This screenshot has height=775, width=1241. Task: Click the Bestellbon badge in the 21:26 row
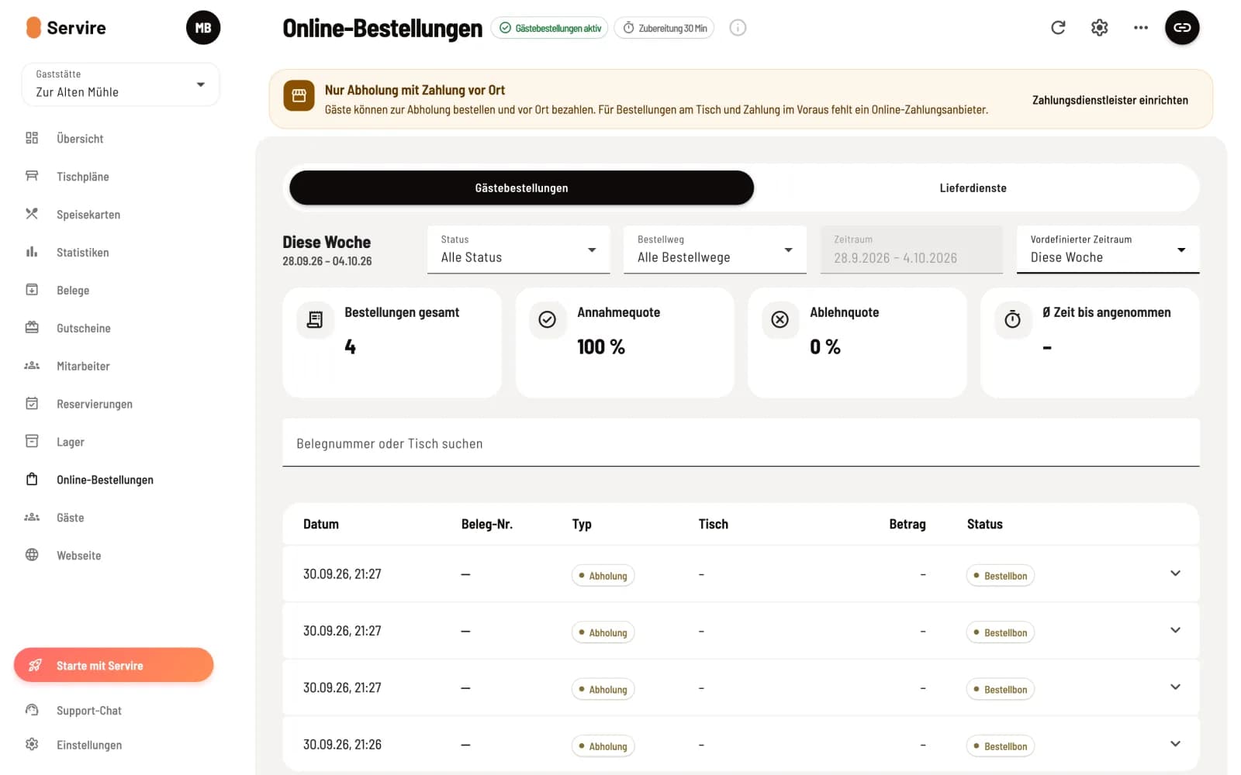point(1000,746)
